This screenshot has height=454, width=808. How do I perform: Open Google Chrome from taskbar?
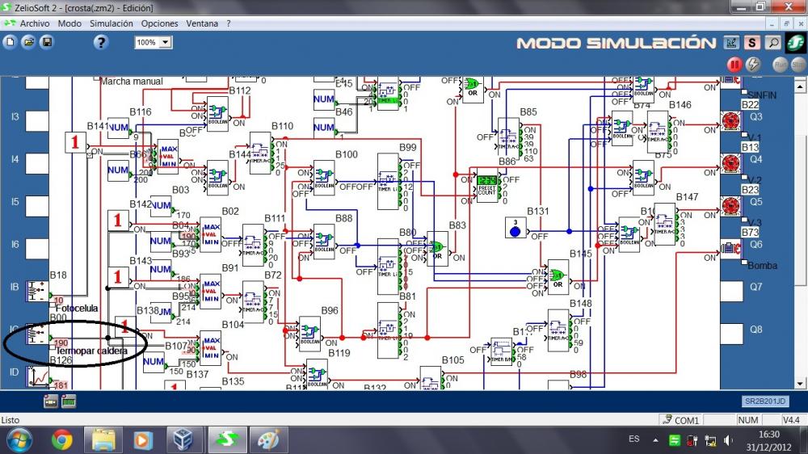(x=62, y=440)
